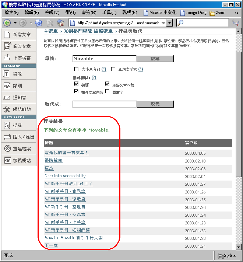
Task: Toggle the 大小寫有別 case-sensitive checkbox
Action: 76,69
